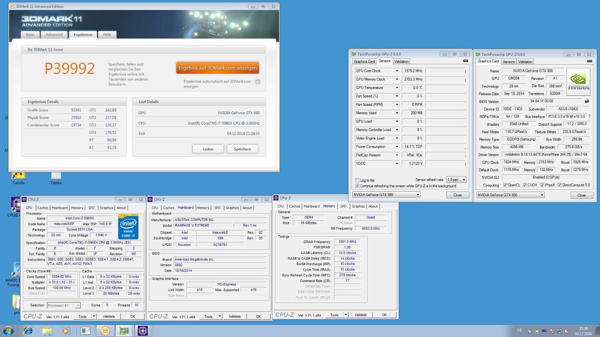Image resolution: width=600 pixels, height=337 pixels.
Task: Click the Bus Interface question mark icon
Action: (589, 117)
